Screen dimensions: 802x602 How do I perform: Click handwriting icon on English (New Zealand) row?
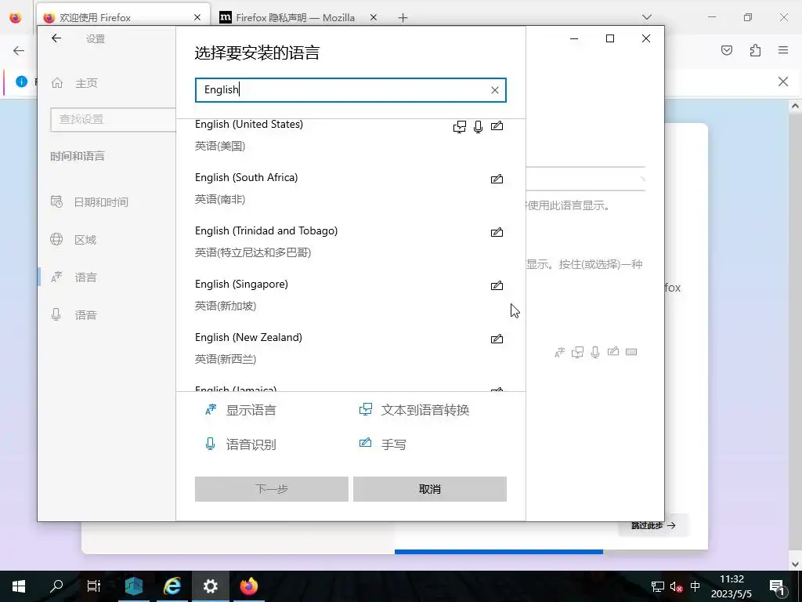click(497, 339)
